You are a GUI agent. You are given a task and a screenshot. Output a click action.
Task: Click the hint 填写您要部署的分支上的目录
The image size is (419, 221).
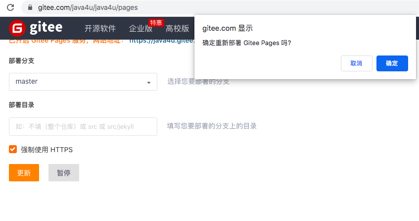(212, 126)
